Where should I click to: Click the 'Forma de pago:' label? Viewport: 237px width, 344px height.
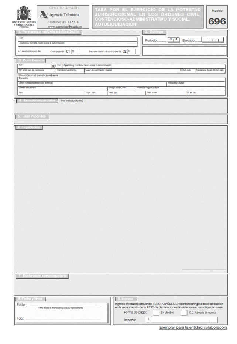(135, 313)
